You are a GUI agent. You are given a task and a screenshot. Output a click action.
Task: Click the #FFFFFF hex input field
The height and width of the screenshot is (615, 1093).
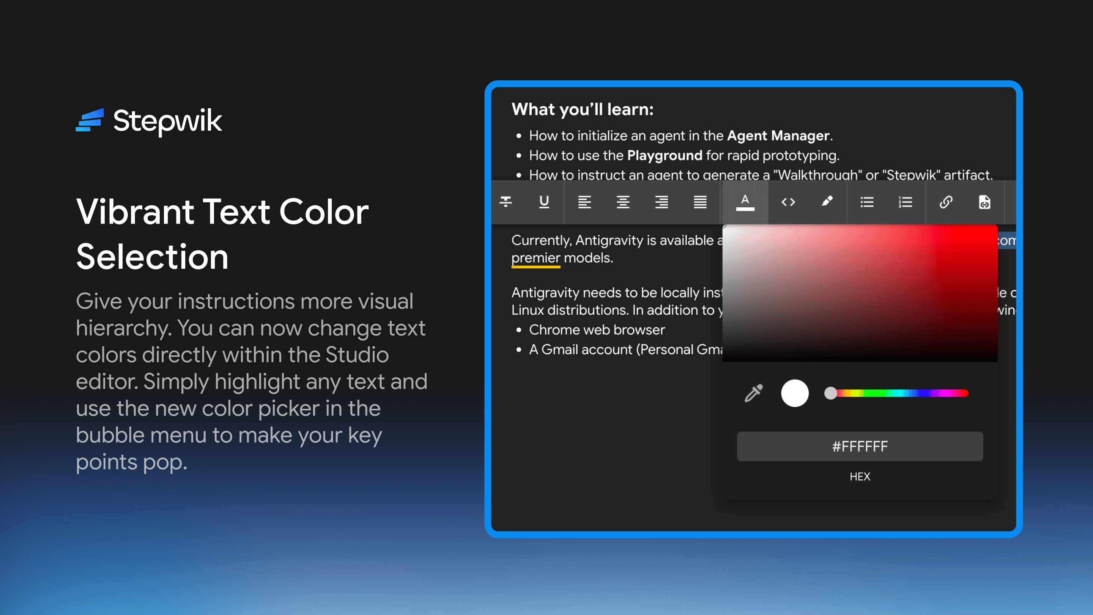click(860, 446)
